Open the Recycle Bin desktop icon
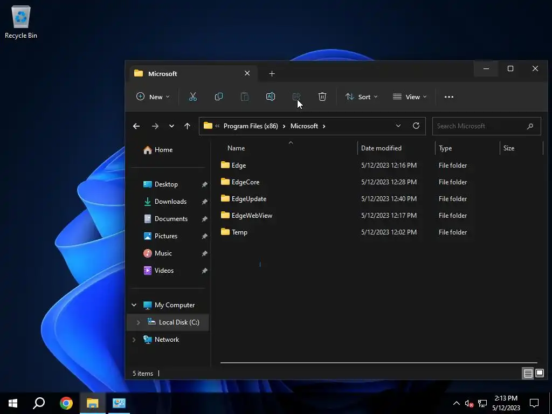This screenshot has height=414, width=552. pos(21,22)
